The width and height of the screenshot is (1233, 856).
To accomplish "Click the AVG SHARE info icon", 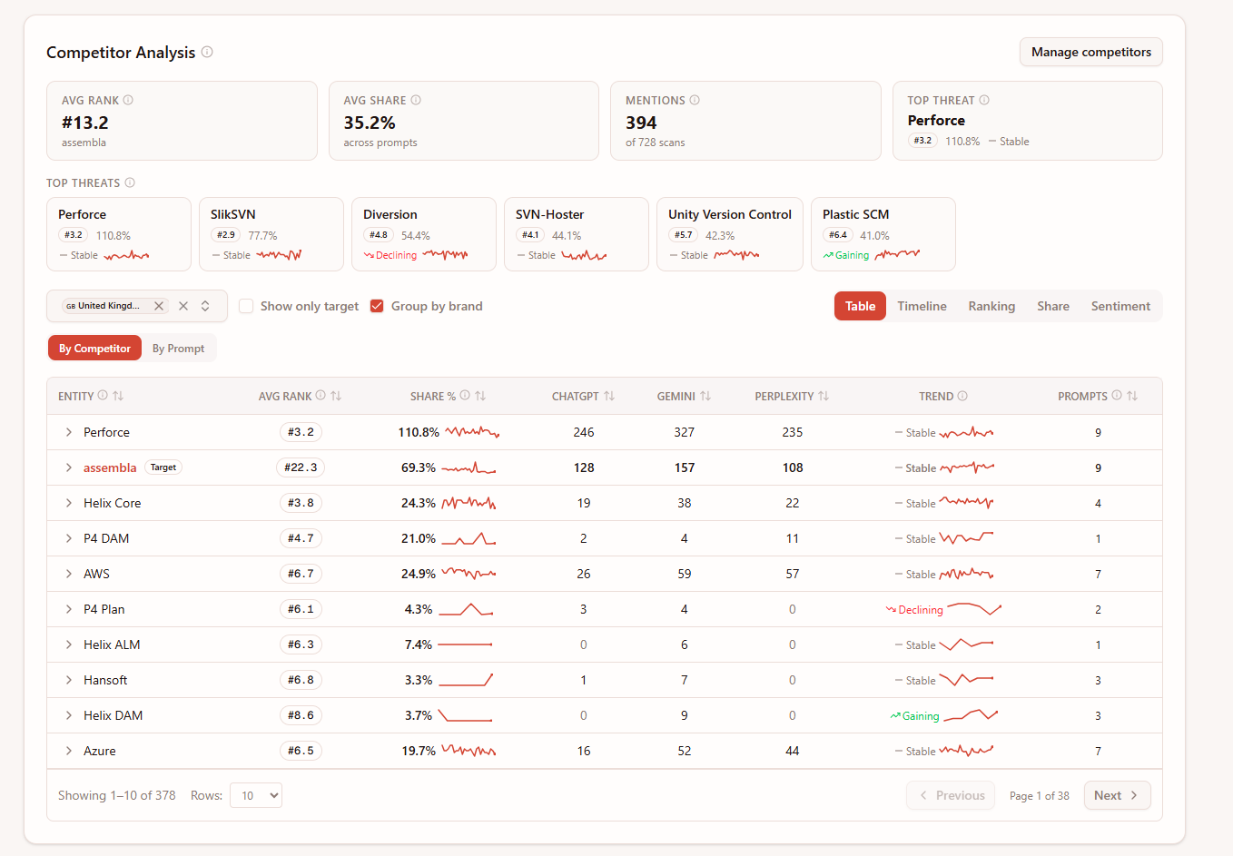I will [416, 100].
